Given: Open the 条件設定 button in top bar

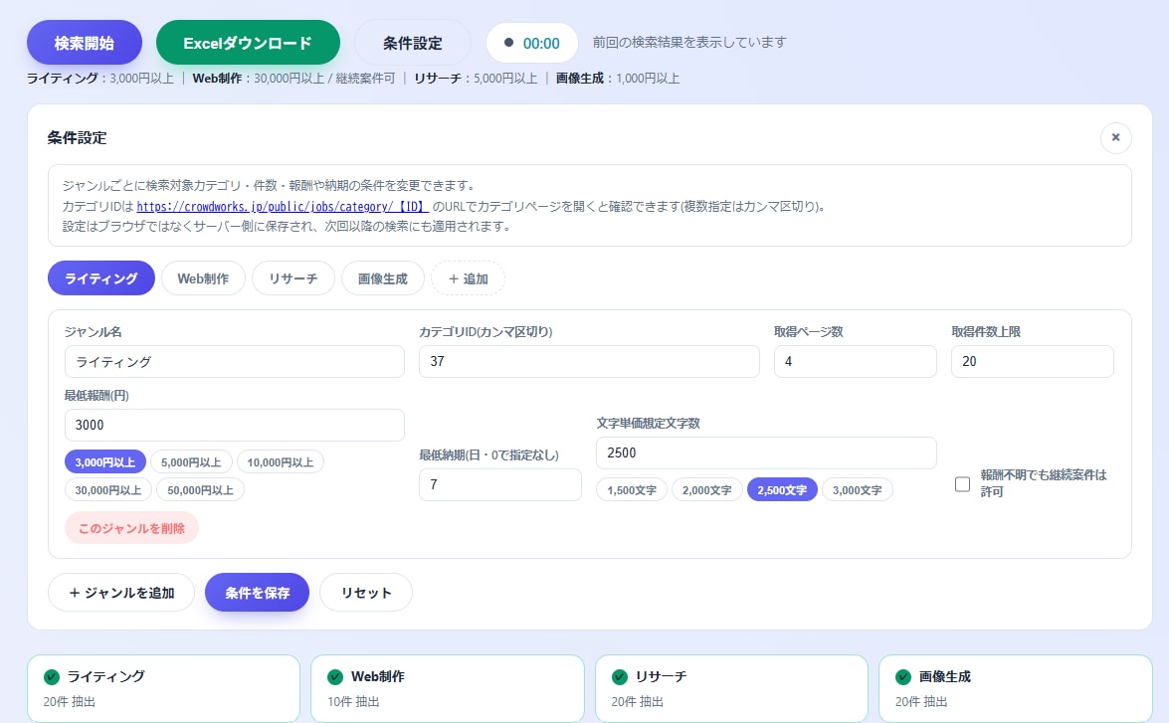Looking at the screenshot, I should pyautogui.click(x=412, y=43).
